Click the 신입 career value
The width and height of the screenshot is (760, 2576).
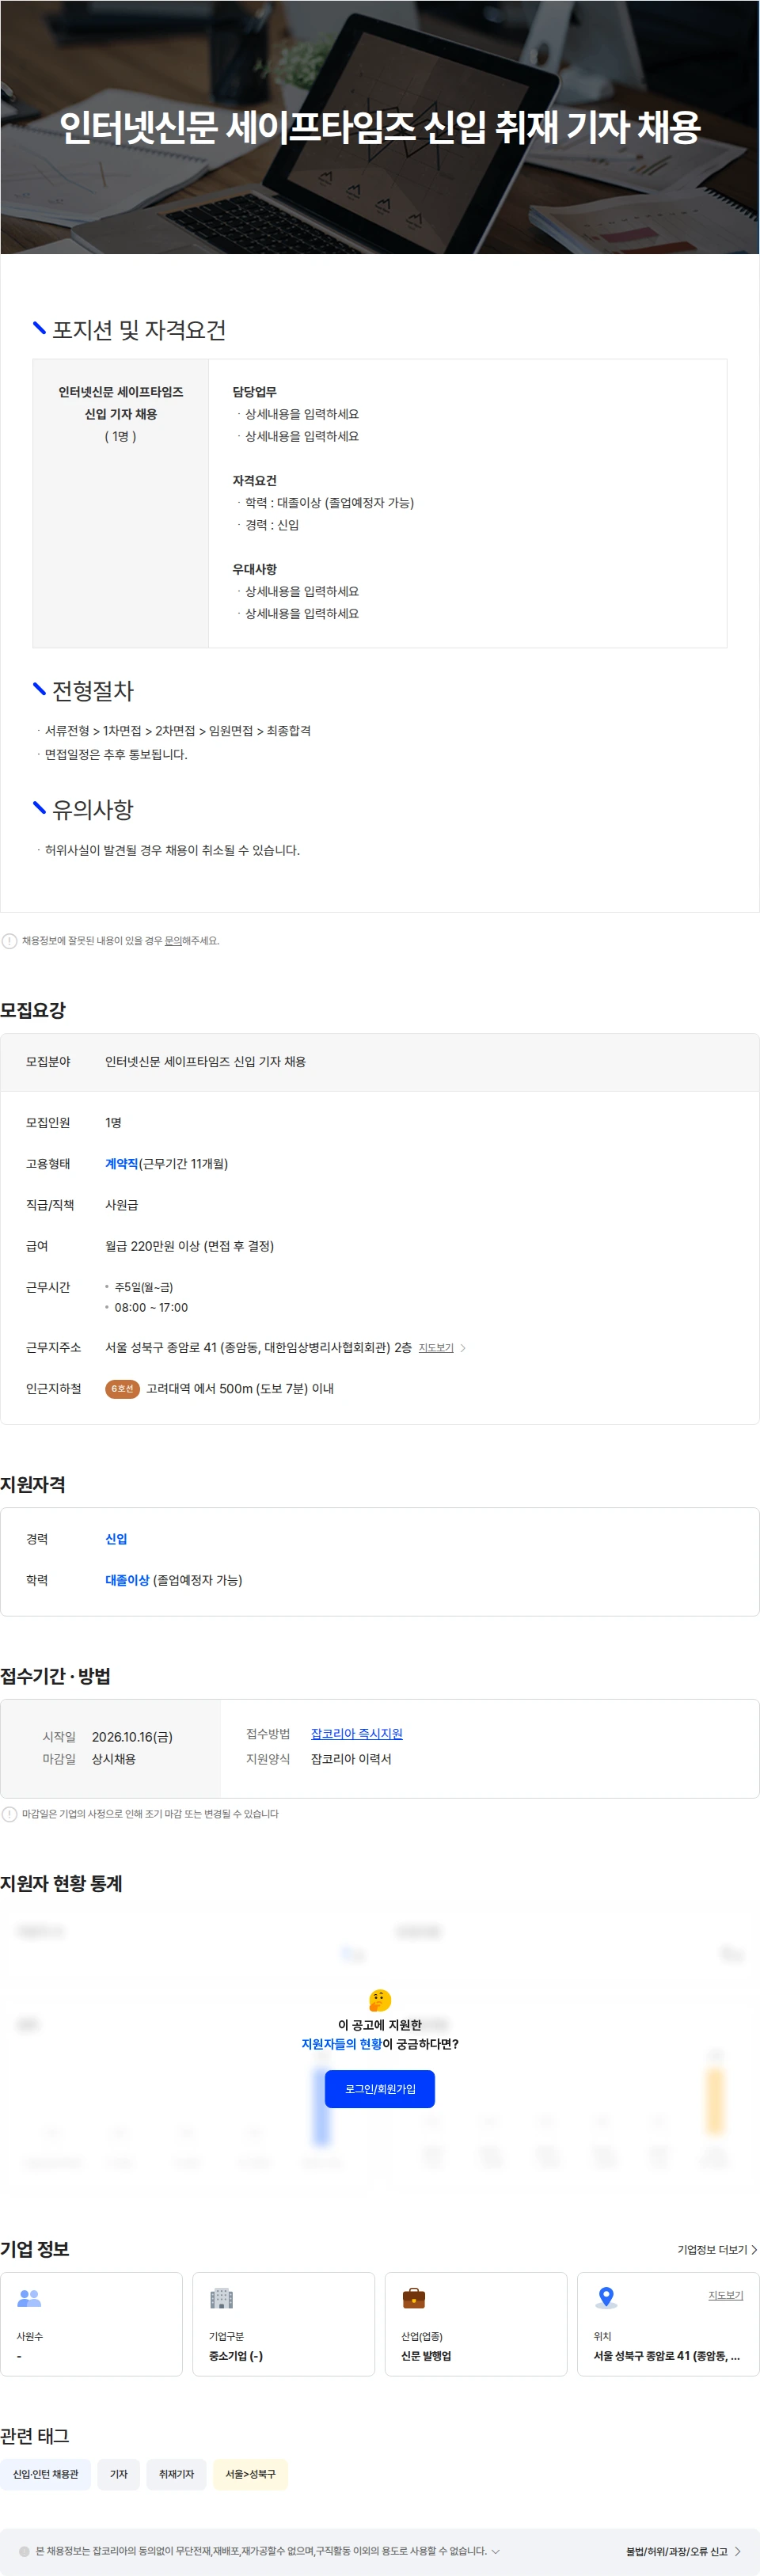point(116,1539)
